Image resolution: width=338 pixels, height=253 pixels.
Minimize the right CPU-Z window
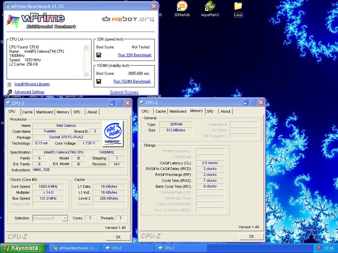click(x=245, y=102)
